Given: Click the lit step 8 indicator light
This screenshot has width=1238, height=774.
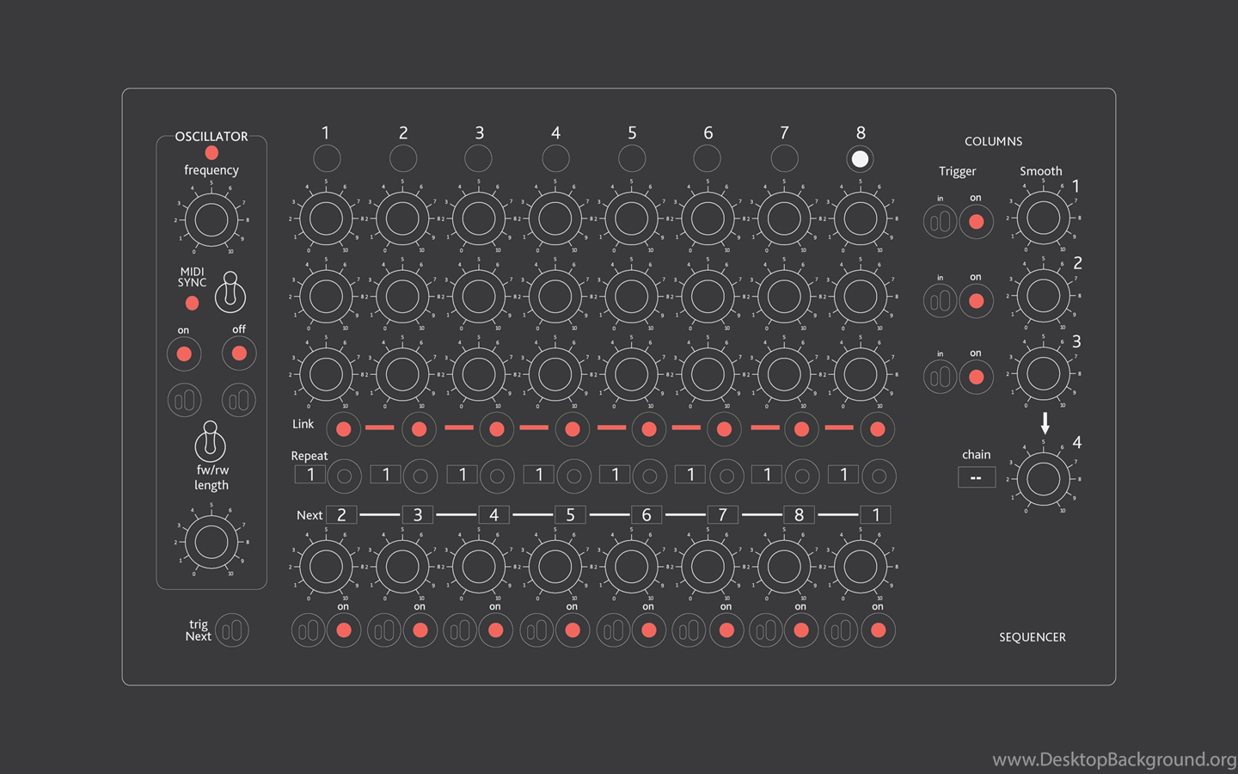Looking at the screenshot, I should [860, 159].
